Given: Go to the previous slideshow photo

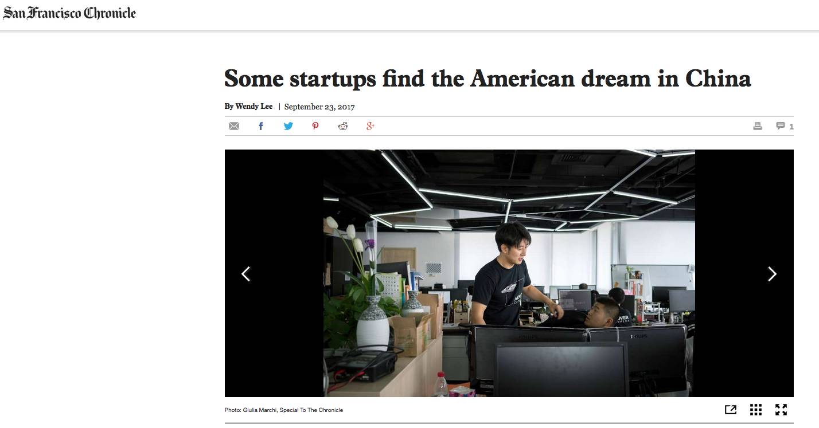Looking at the screenshot, I should (x=245, y=274).
